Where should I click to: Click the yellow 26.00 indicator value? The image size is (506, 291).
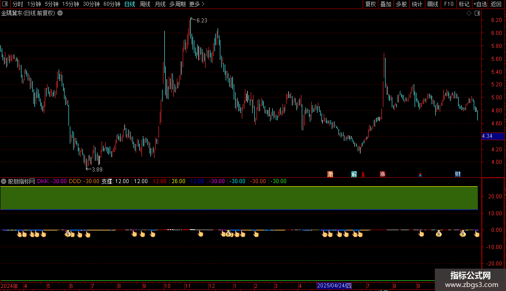tap(178, 181)
